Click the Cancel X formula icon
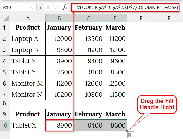This screenshot has width=183, height=139. (48, 8)
